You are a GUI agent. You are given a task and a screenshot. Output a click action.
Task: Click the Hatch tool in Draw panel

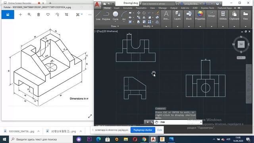click(x=130, y=22)
